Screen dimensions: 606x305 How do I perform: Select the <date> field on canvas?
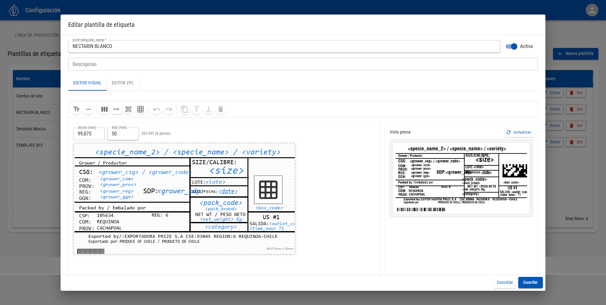[228, 192]
